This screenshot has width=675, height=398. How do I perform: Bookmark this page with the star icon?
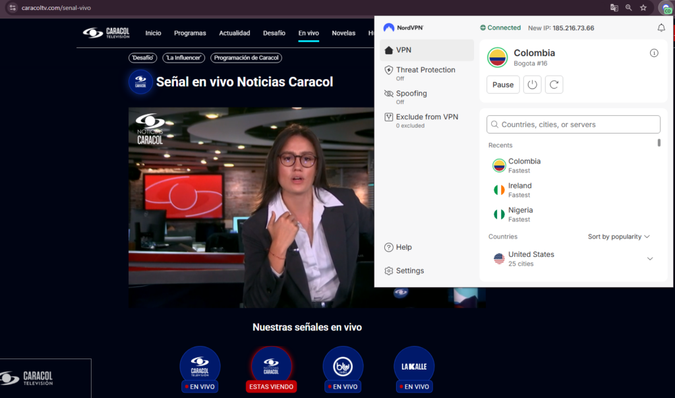coord(643,8)
